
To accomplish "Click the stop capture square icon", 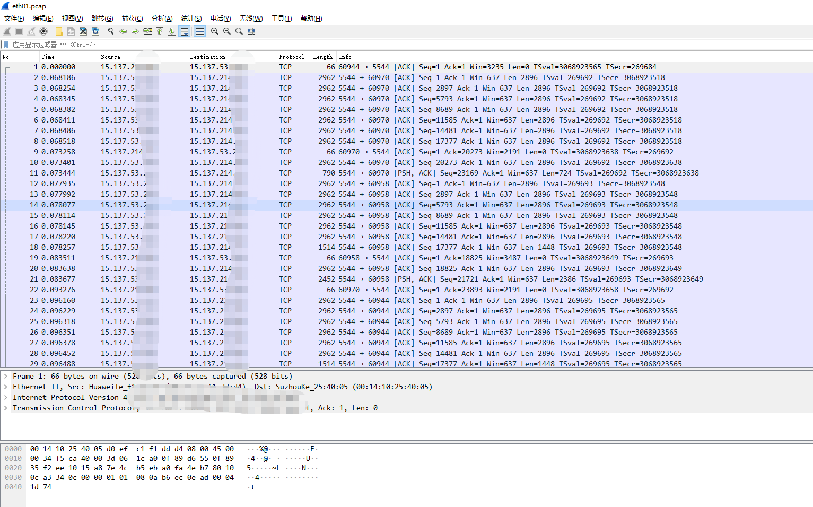I will 19,31.
